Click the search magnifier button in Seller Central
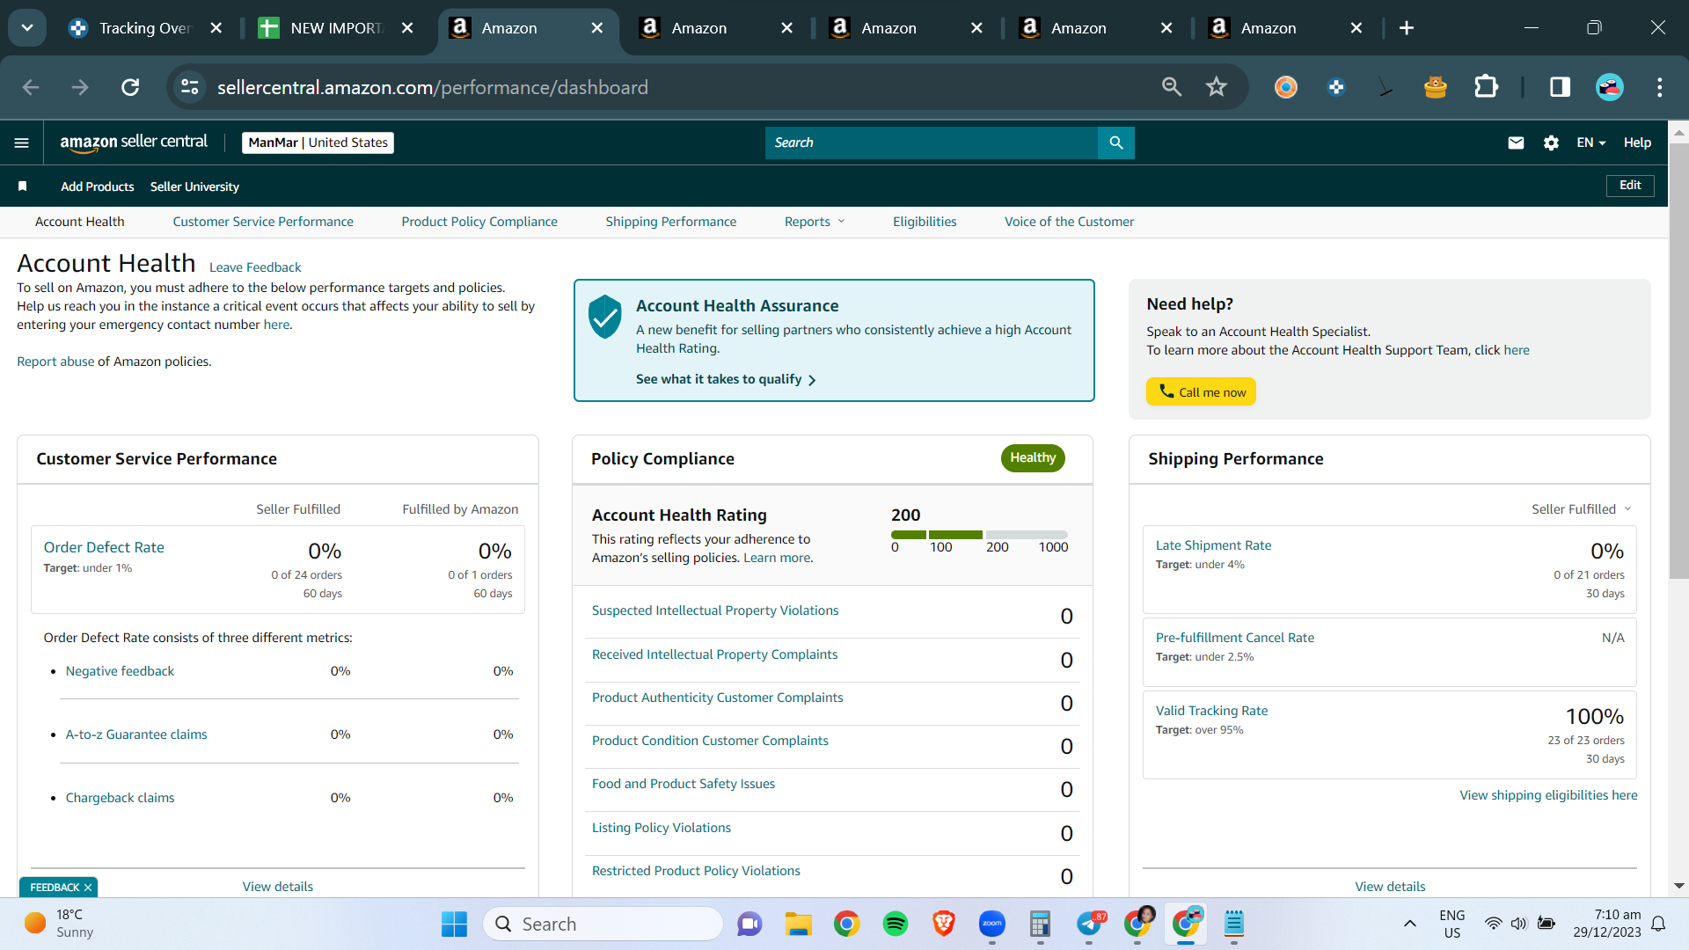 point(1115,142)
